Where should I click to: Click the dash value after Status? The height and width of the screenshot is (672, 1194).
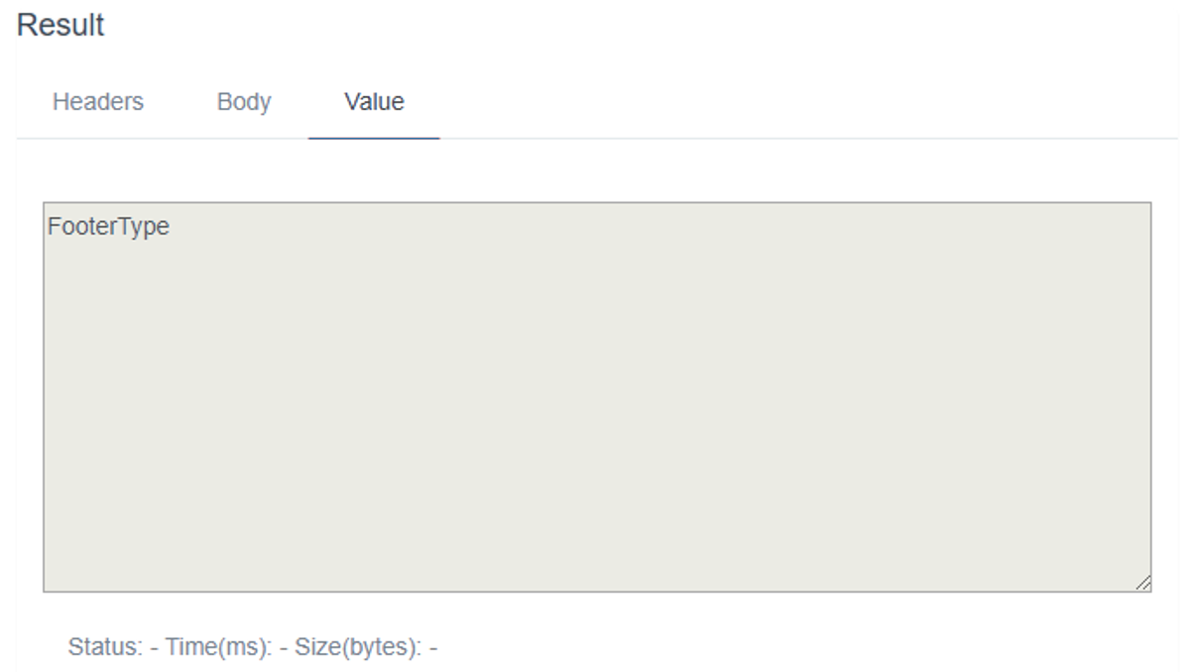point(155,647)
